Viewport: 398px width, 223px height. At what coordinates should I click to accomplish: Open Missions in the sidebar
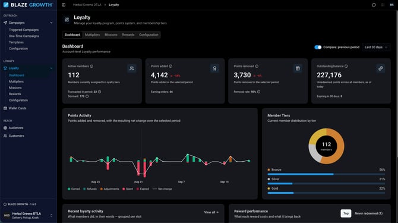click(x=15, y=87)
